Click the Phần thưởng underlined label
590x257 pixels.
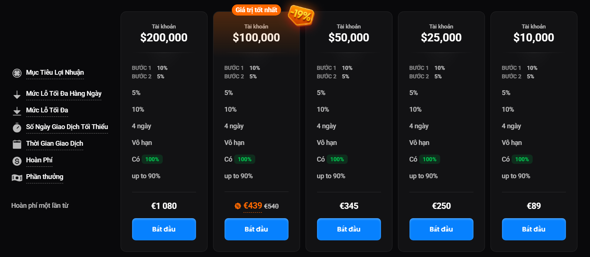coord(44,177)
